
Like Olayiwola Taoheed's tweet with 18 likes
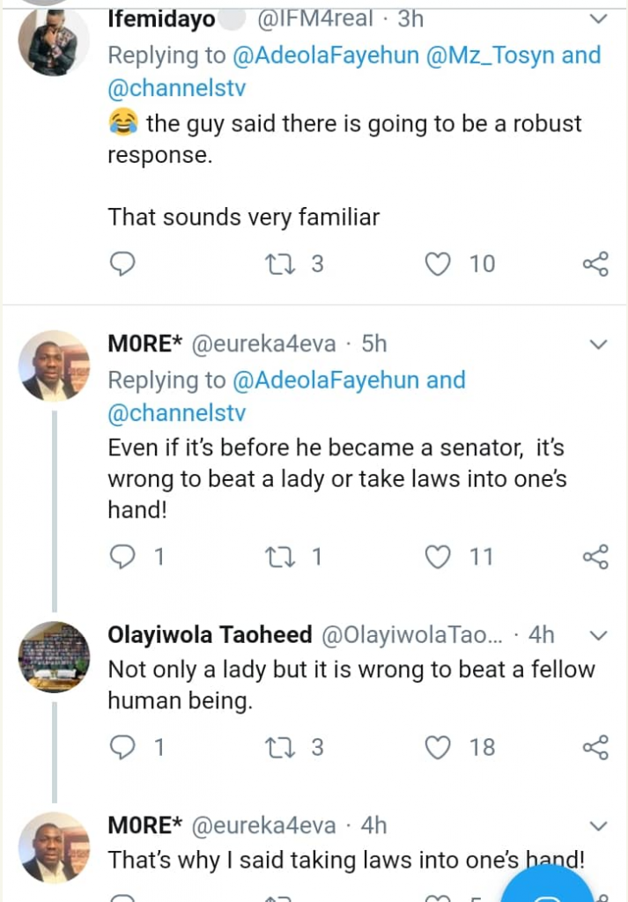[439, 747]
